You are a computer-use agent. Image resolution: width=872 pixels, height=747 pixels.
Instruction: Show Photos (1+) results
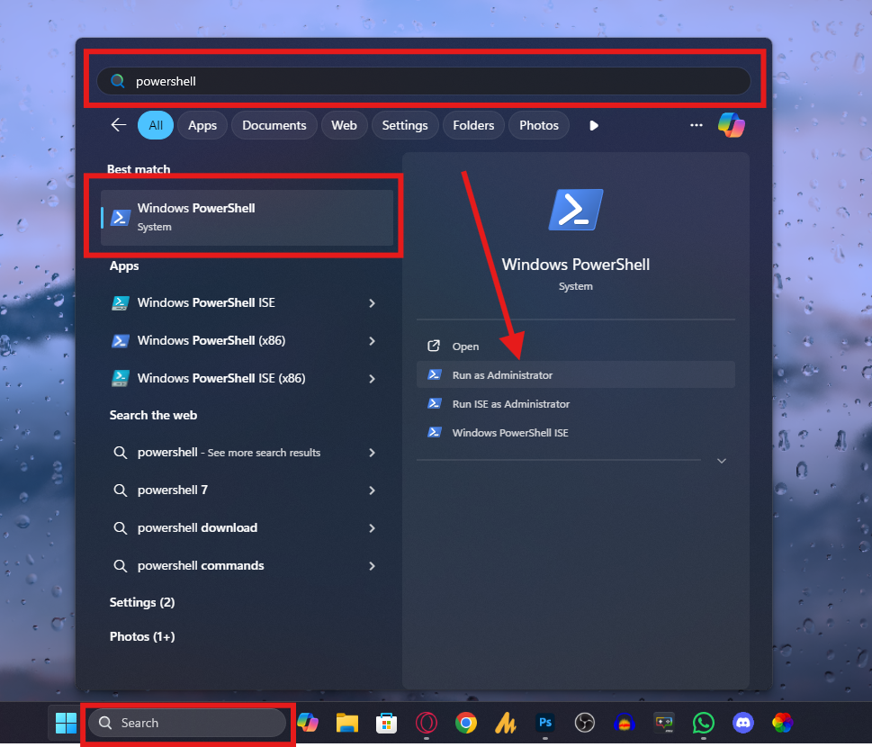click(x=142, y=637)
